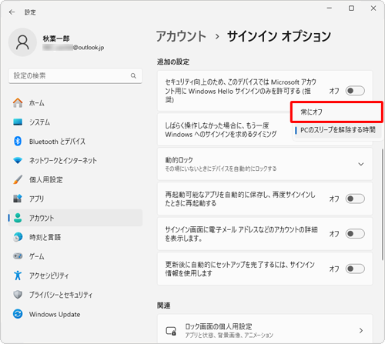Click the network Wi-Fi icon

point(18,160)
